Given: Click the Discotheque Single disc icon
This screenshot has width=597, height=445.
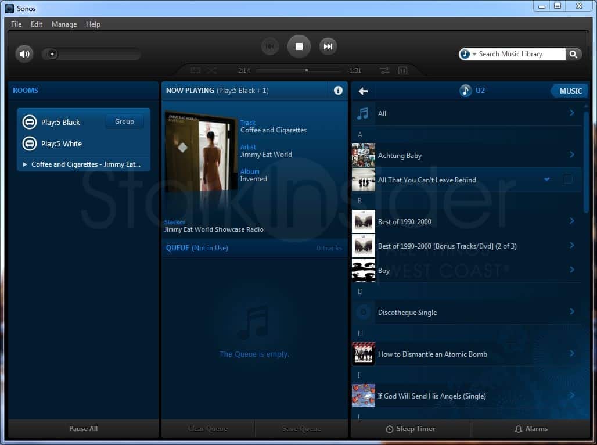Looking at the screenshot, I should pyautogui.click(x=363, y=312).
